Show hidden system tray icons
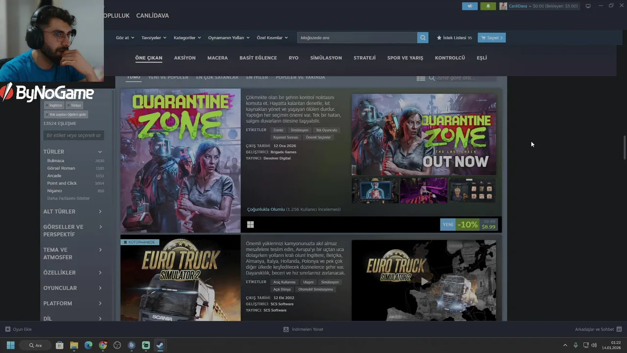Image resolution: width=627 pixels, height=353 pixels. 565,345
